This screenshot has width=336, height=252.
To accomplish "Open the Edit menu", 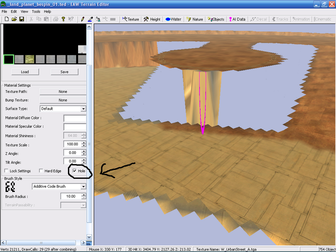I will pos(14,12).
